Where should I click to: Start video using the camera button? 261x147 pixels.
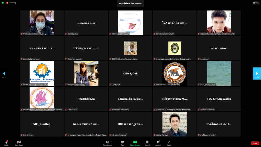[19, 142]
